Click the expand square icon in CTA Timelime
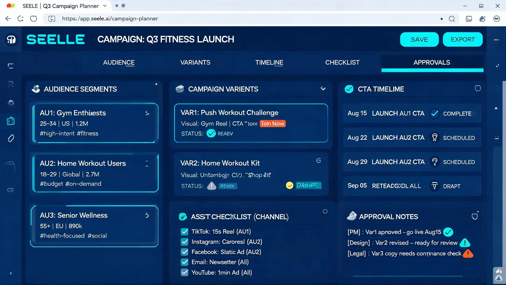Screen dimensions: 506x285 [478, 88]
